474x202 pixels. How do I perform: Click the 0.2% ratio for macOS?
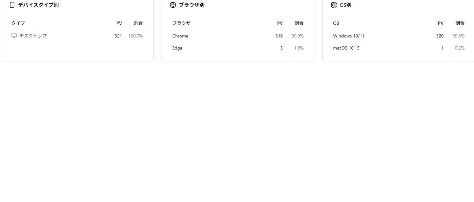pyautogui.click(x=460, y=48)
